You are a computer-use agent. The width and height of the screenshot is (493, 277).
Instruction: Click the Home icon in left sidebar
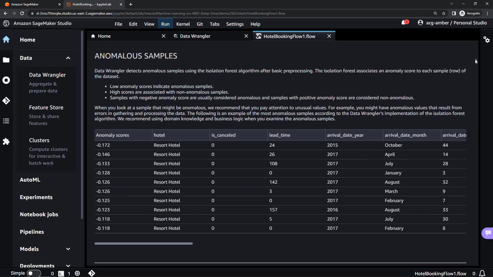pyautogui.click(x=6, y=39)
